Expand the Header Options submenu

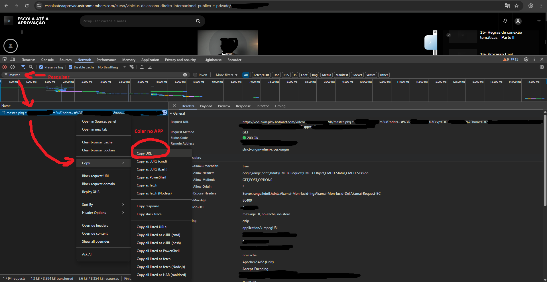coord(103,213)
